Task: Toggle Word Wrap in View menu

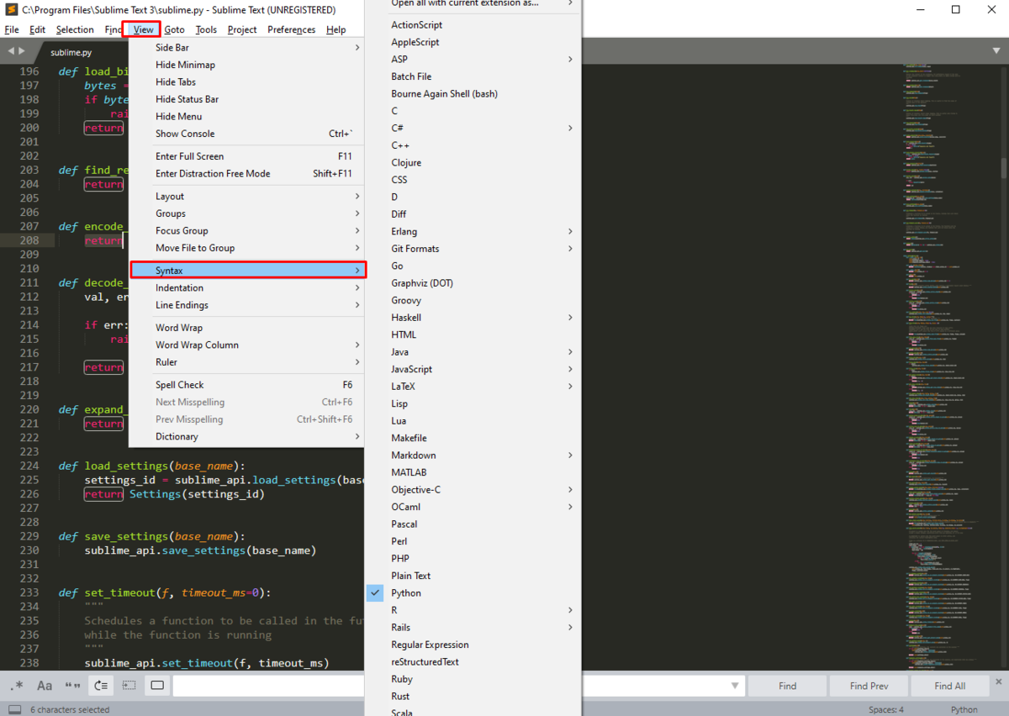Action: 179,328
